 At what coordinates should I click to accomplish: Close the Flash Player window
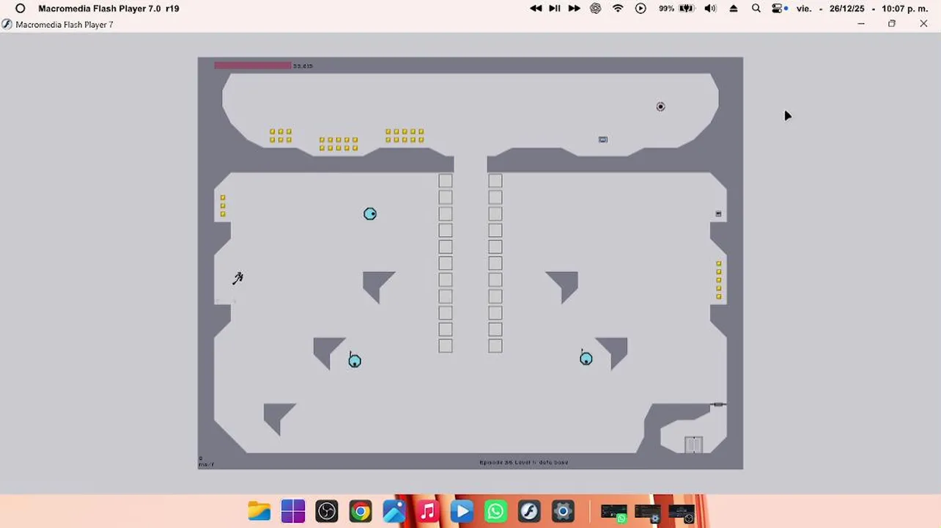tap(923, 24)
